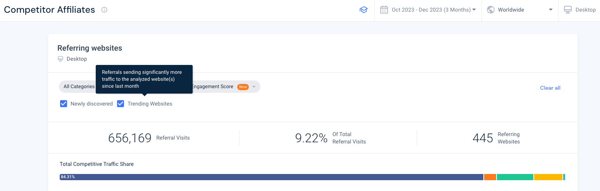Expand the Engagement Score filter arrow

[x=254, y=87]
